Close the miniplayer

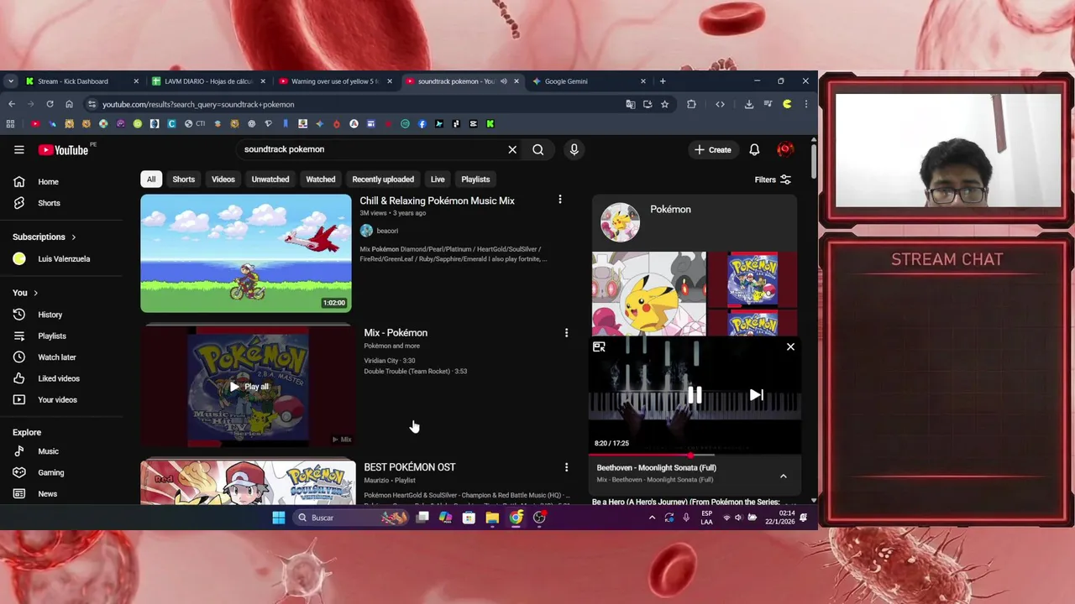click(x=790, y=346)
